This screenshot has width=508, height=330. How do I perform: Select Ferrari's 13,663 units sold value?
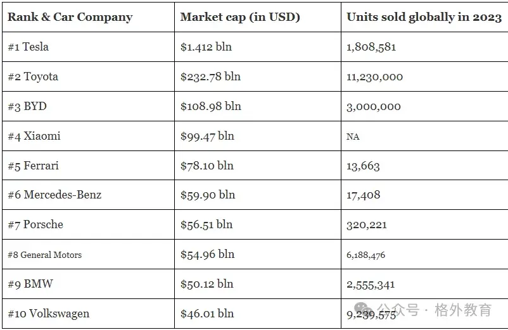click(364, 166)
